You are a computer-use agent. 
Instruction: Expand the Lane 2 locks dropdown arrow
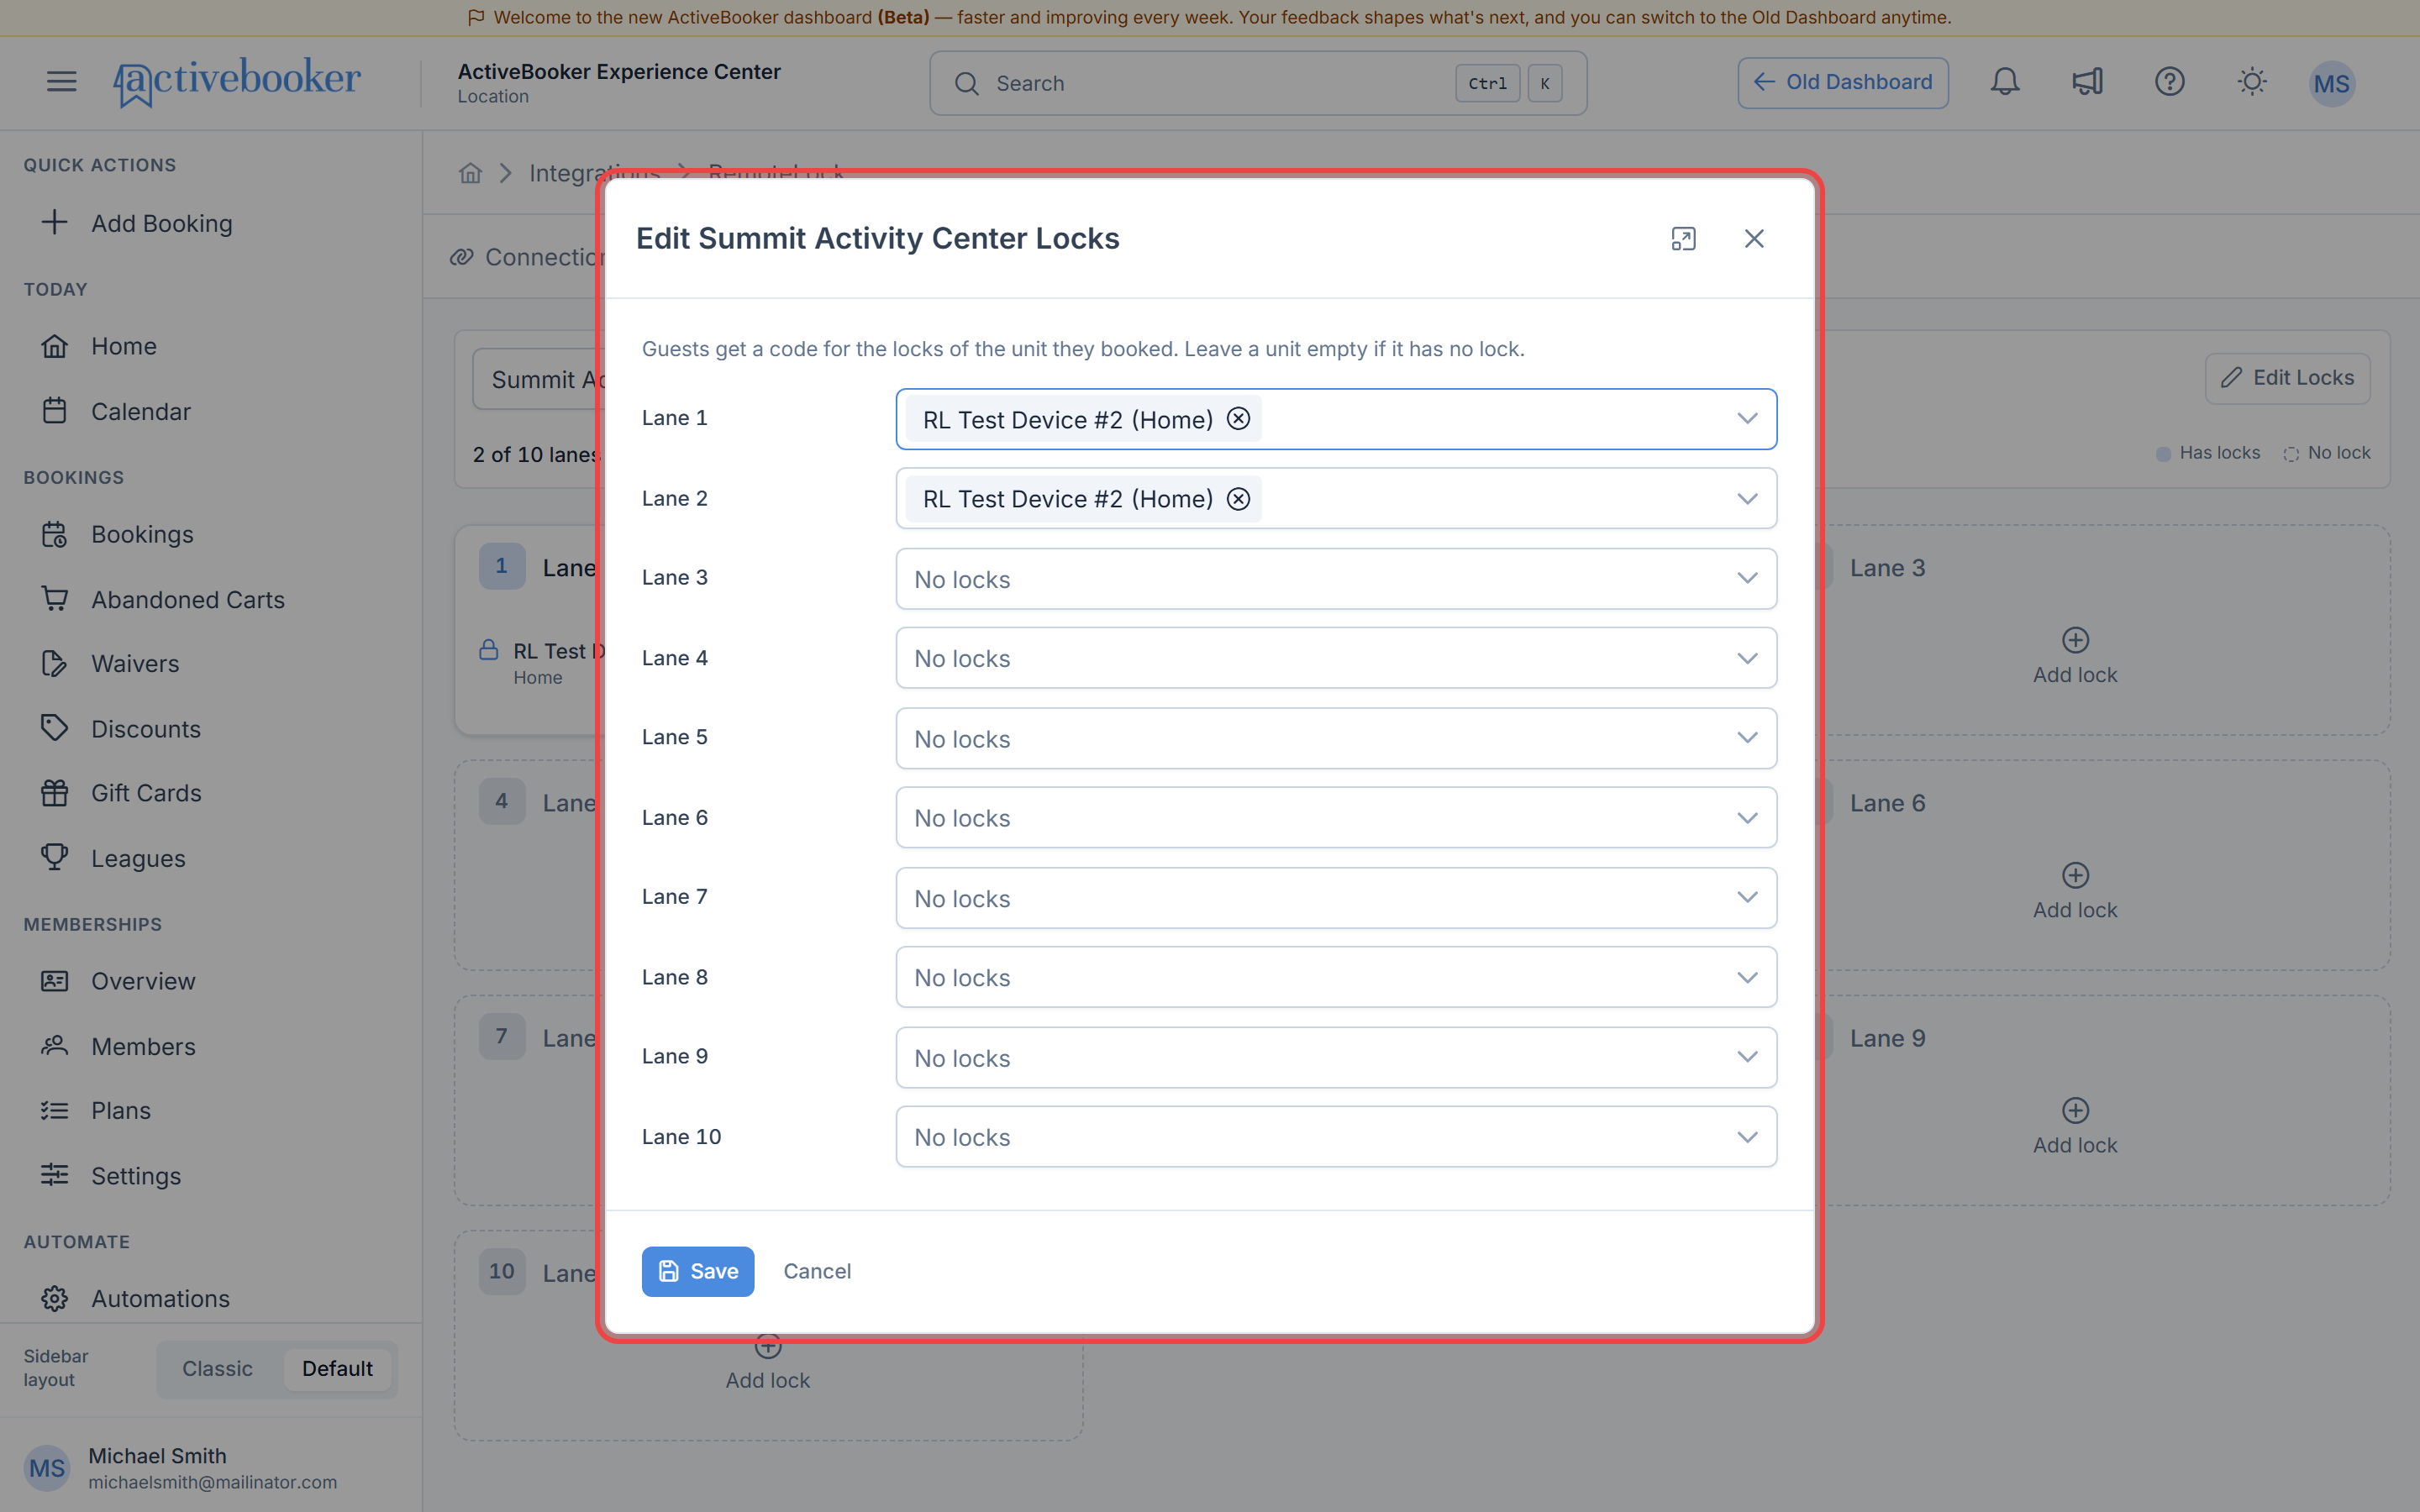coord(1746,499)
